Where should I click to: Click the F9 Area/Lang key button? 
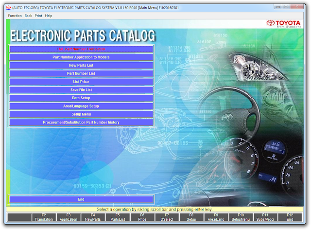tap(216, 217)
